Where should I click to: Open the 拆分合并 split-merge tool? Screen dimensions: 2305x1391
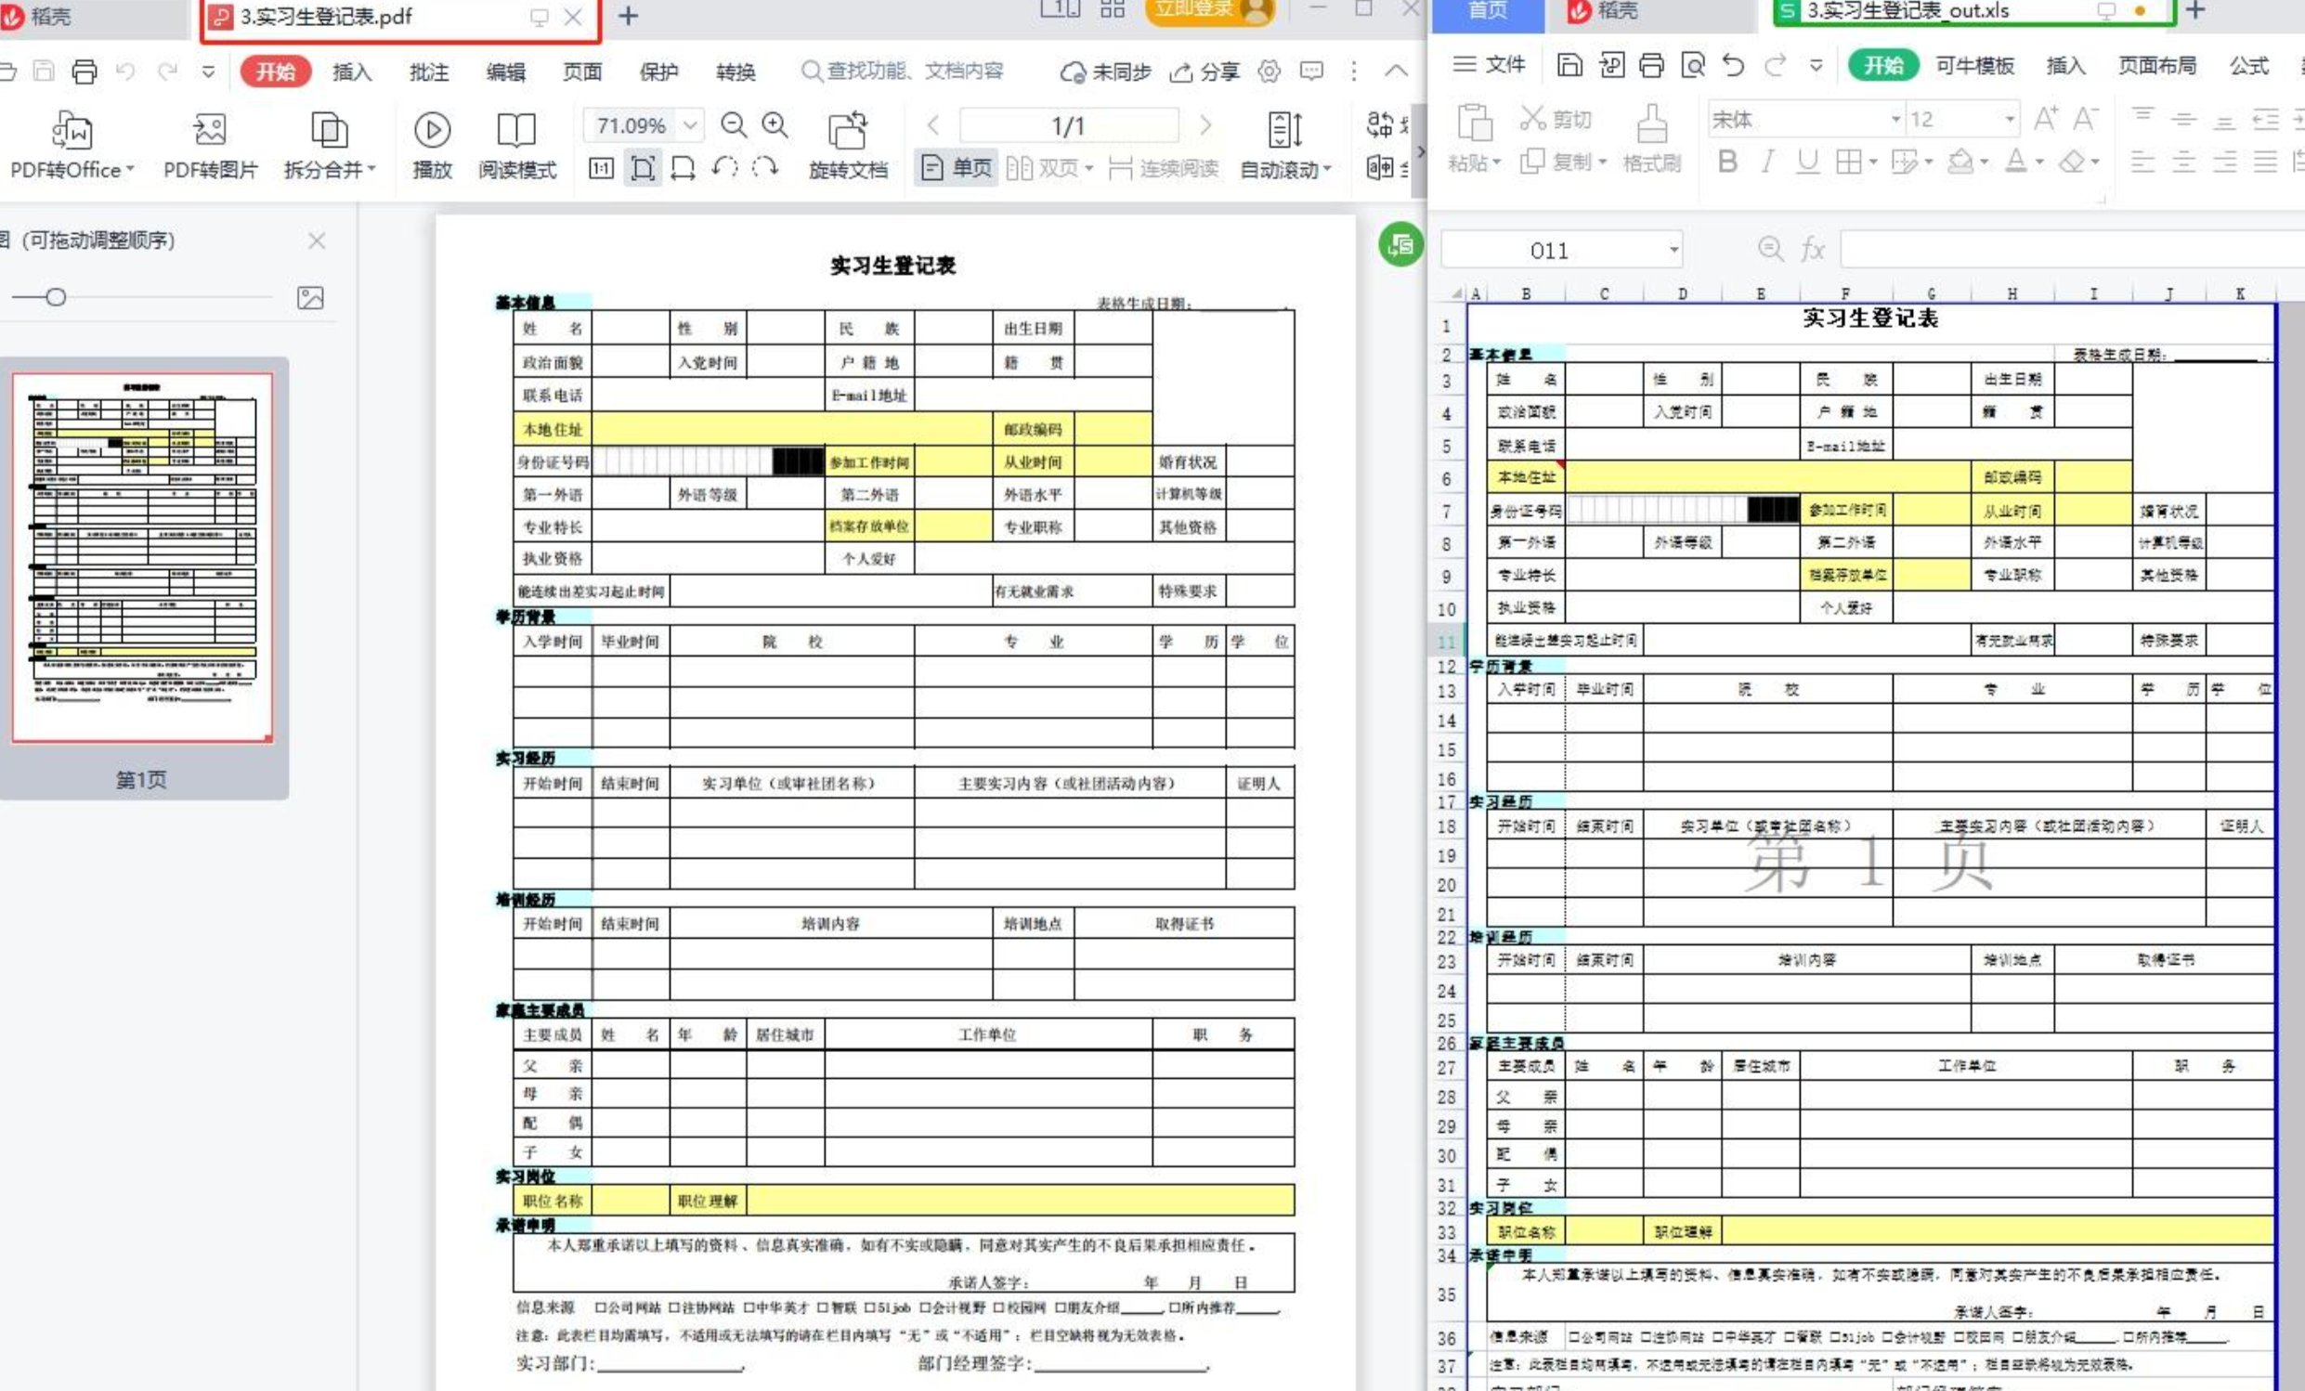point(329,130)
